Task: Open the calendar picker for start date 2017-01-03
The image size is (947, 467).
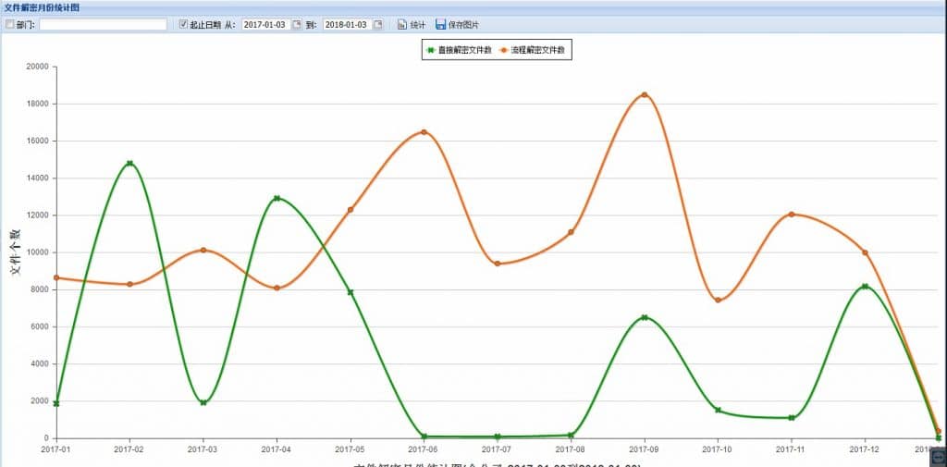Action: click(x=297, y=25)
